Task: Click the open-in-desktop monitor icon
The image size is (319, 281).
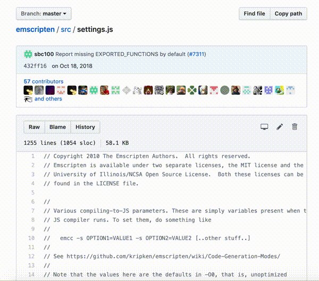Action: [x=264, y=127]
